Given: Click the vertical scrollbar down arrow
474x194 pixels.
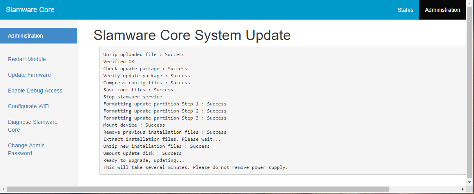Looking at the screenshot, I should click(x=470, y=182).
